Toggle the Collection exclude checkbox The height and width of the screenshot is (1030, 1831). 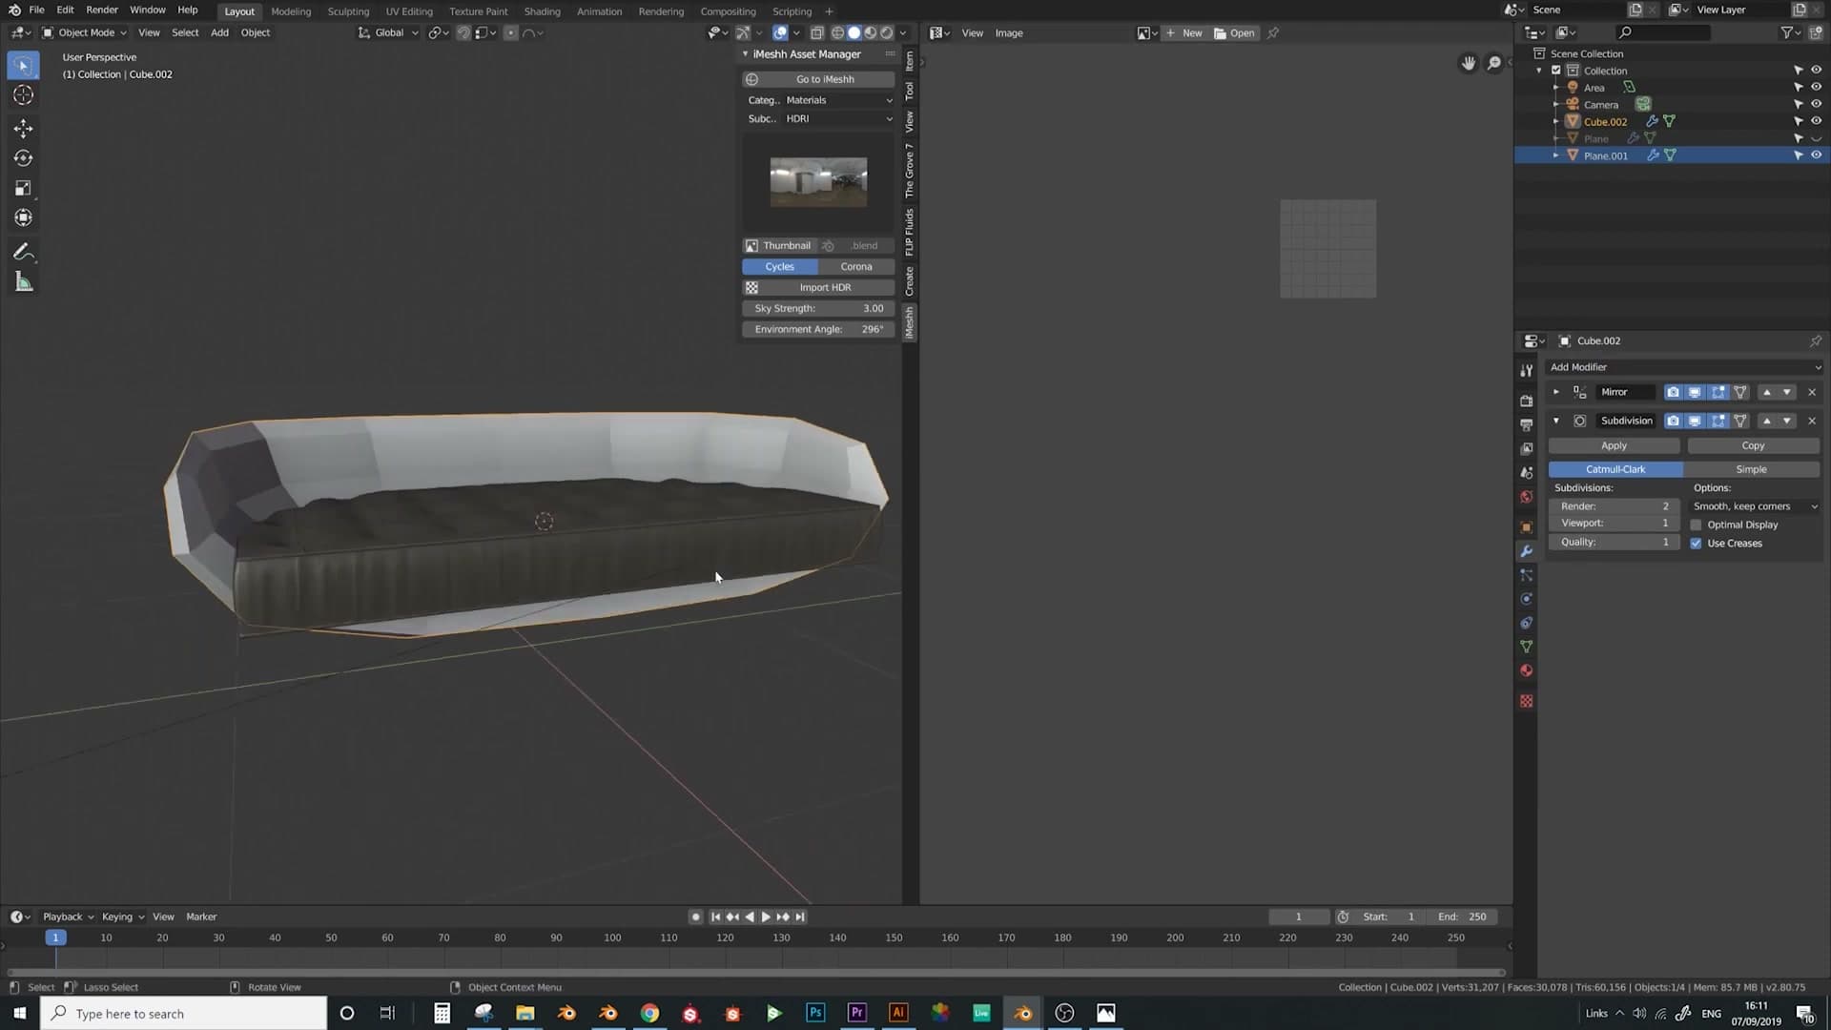[x=1556, y=70]
